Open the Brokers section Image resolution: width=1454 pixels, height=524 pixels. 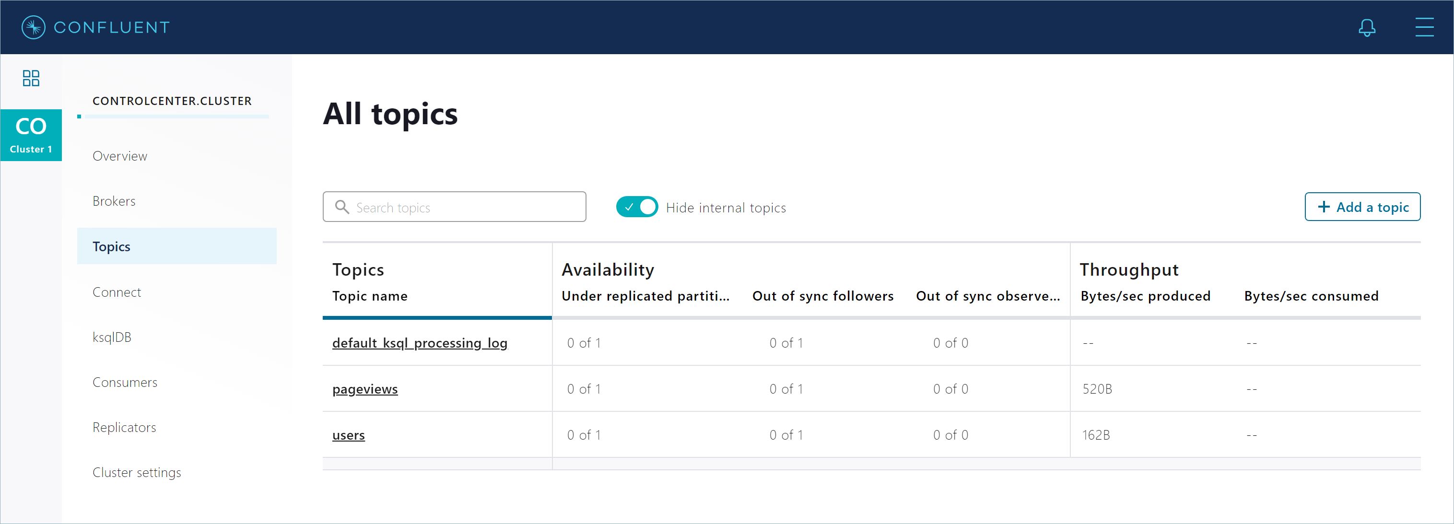coord(114,200)
